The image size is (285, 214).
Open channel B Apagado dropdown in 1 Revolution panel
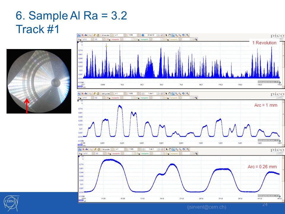tap(121, 39)
